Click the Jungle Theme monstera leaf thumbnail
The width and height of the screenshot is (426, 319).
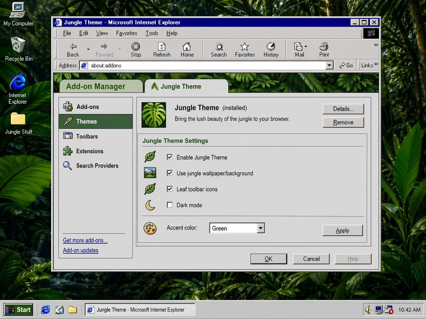[154, 115]
